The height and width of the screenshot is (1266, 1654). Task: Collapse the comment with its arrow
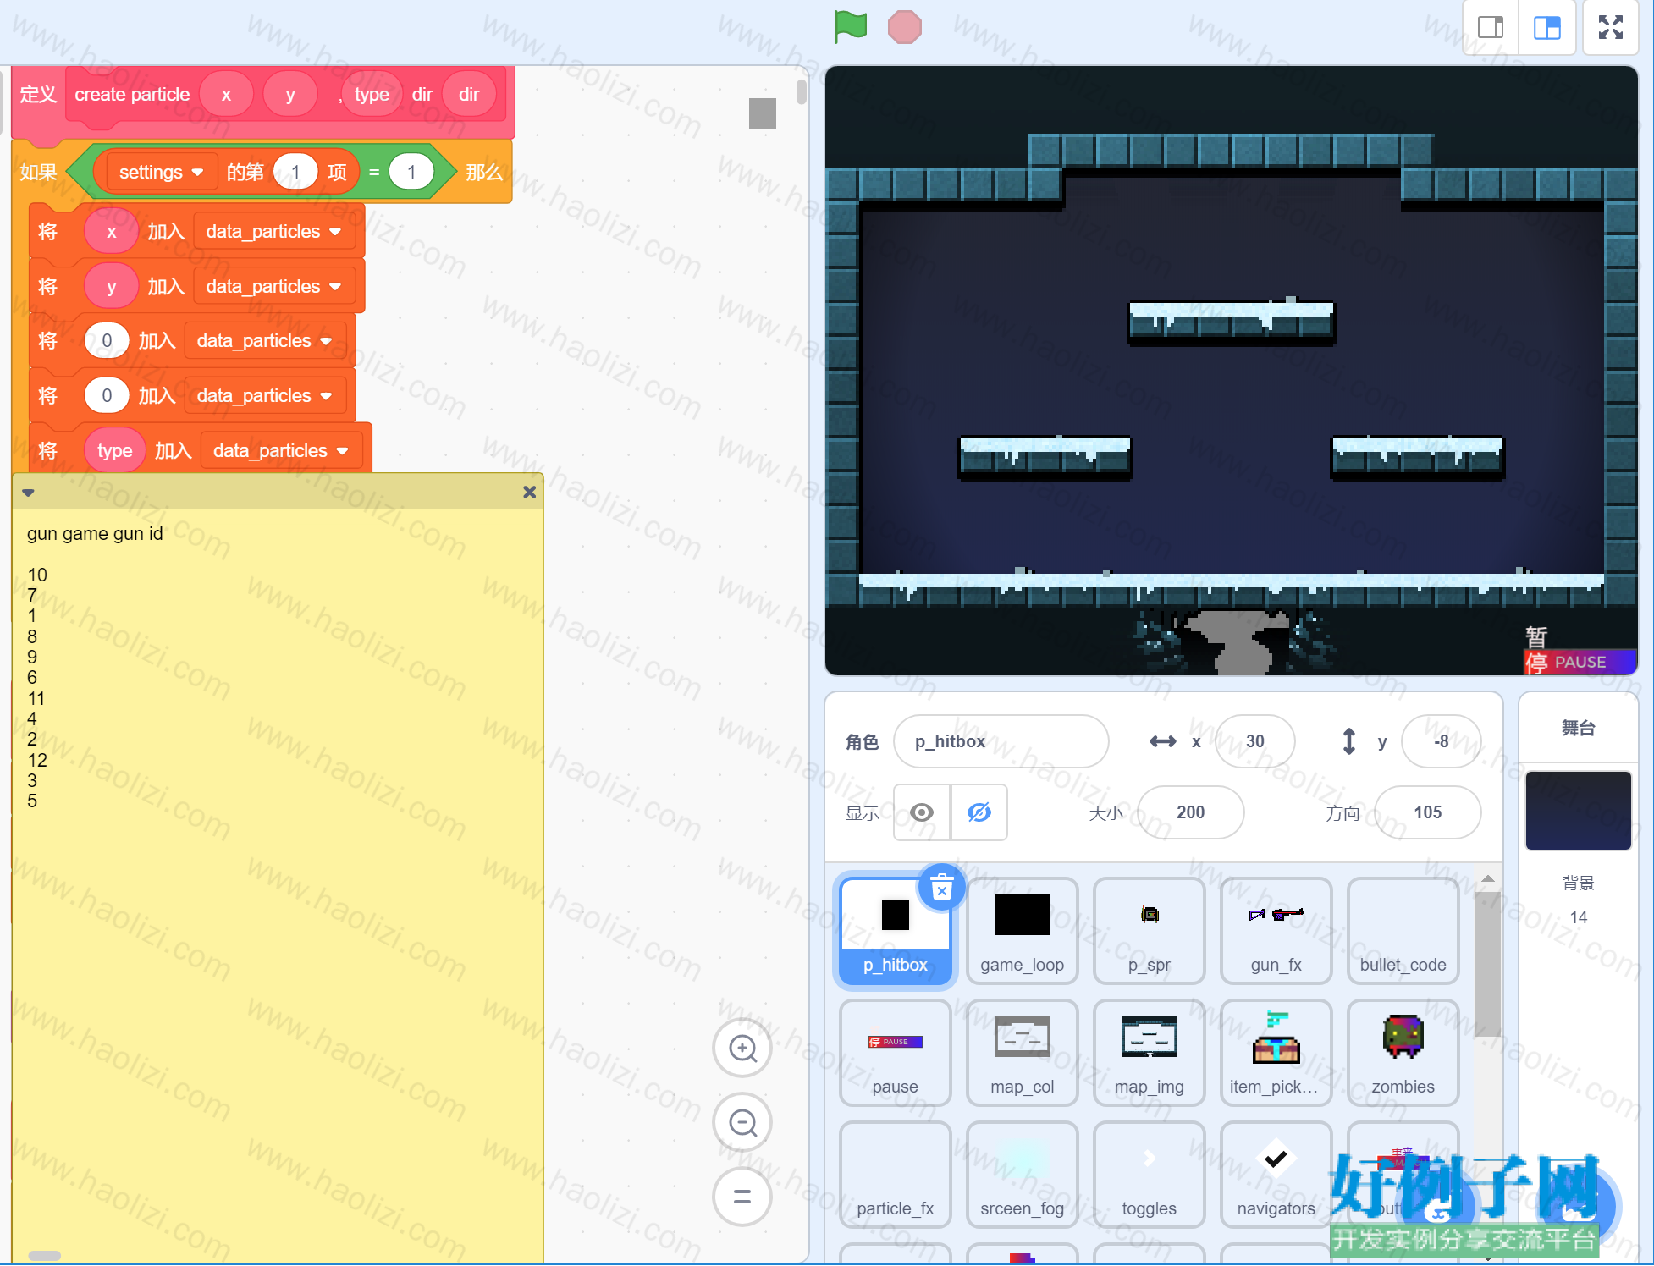pos(28,493)
